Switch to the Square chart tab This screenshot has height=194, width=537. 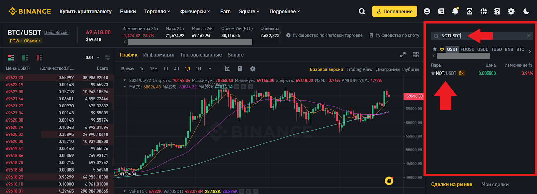[236, 55]
